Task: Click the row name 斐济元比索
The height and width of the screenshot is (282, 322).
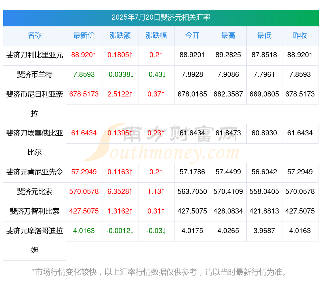Action: pyautogui.click(x=34, y=192)
